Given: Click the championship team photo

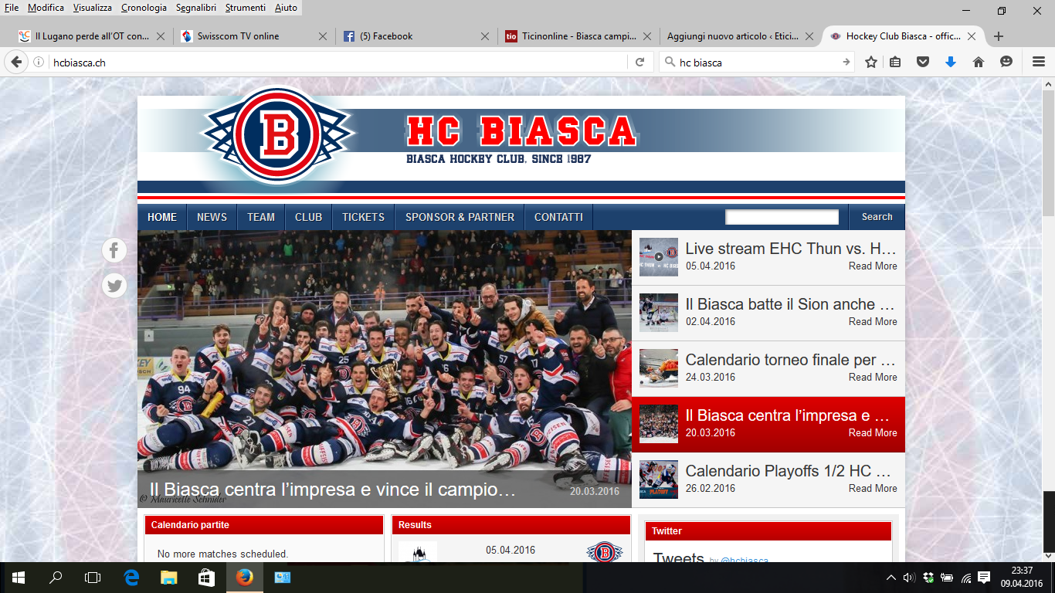Looking at the screenshot, I should [385, 351].
